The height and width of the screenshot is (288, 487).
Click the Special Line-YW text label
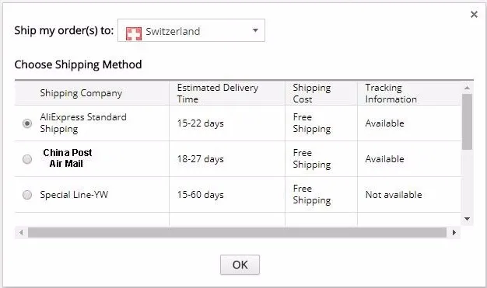click(x=74, y=195)
